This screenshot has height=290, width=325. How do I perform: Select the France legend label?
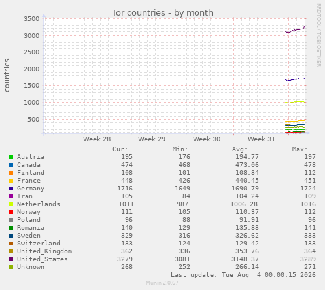coord(29,181)
